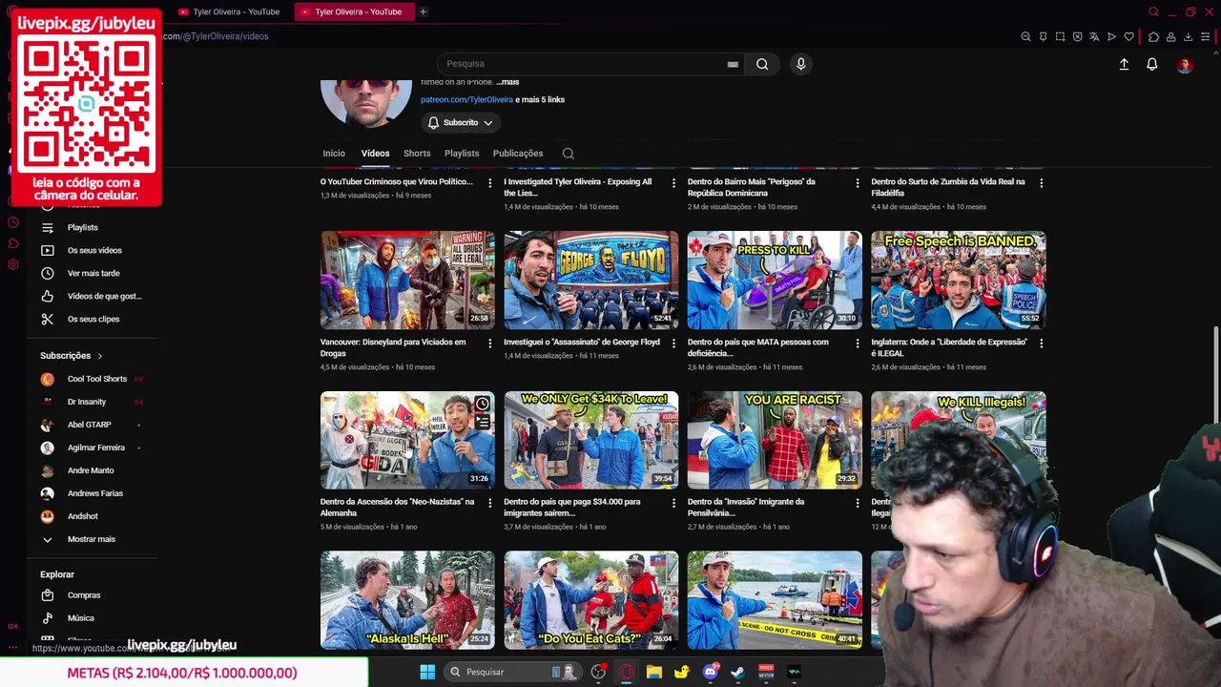Click the Opera snapshot capture icon
Image resolution: width=1221 pixels, height=687 pixels.
pos(1060,37)
